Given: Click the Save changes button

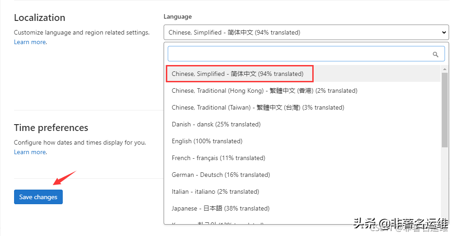Looking at the screenshot, I should (x=38, y=197).
